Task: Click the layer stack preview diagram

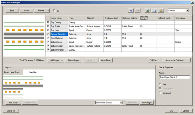Action: coord(24,36)
